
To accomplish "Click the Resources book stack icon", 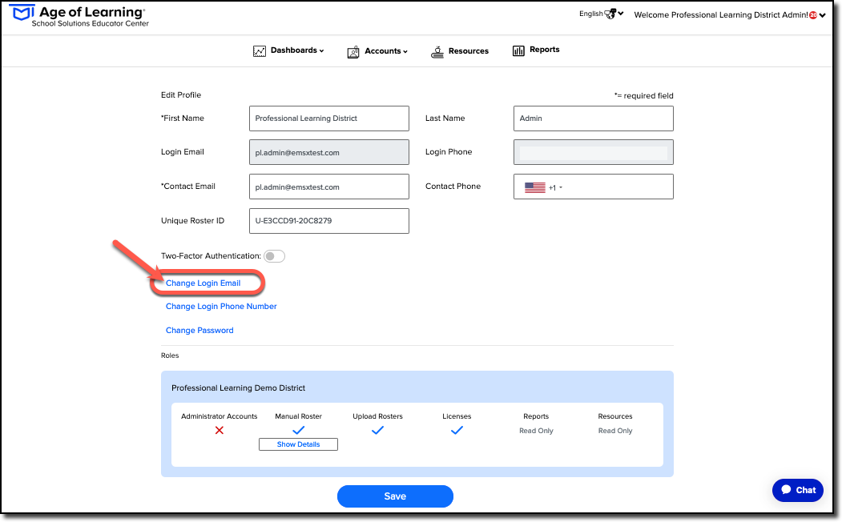I will [437, 51].
